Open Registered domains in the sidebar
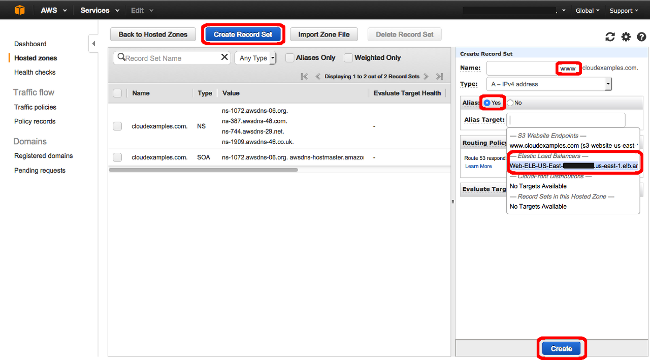The height and width of the screenshot is (360, 650). click(x=43, y=156)
